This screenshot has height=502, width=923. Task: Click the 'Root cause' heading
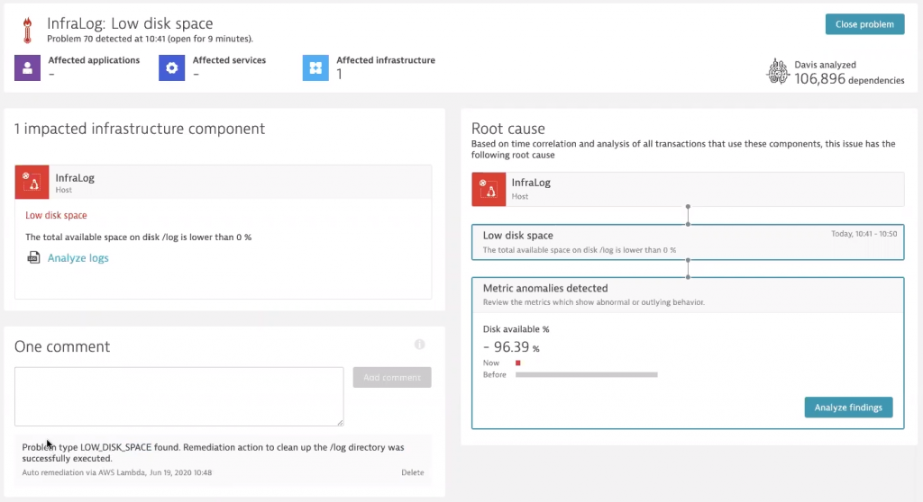[x=508, y=128]
